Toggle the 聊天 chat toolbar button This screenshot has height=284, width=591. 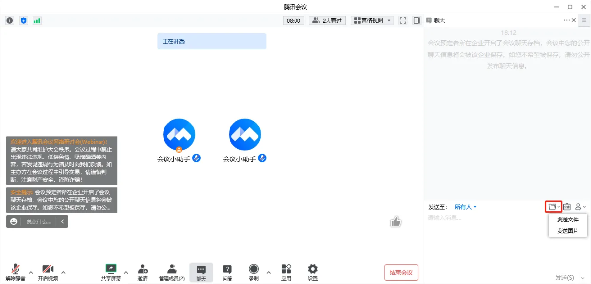201,272
